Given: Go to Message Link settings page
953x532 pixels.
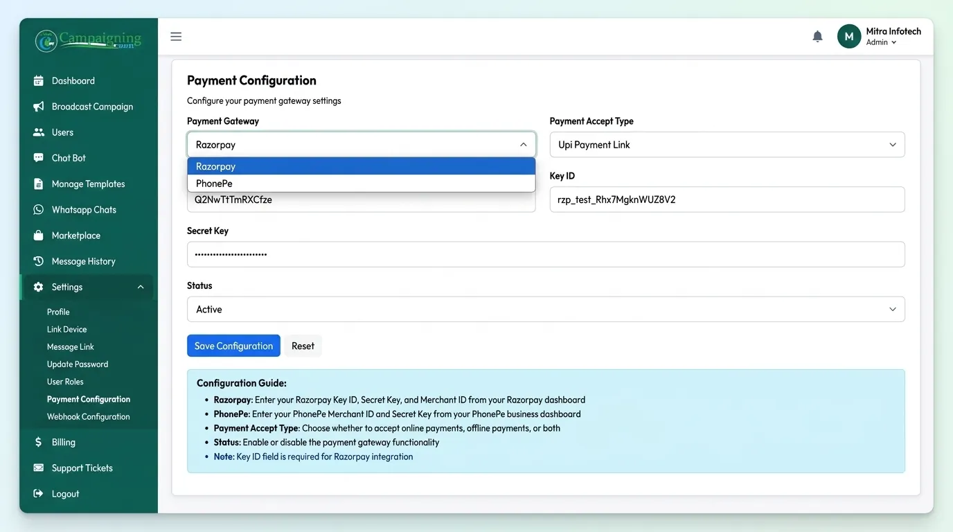Looking at the screenshot, I should [x=71, y=347].
